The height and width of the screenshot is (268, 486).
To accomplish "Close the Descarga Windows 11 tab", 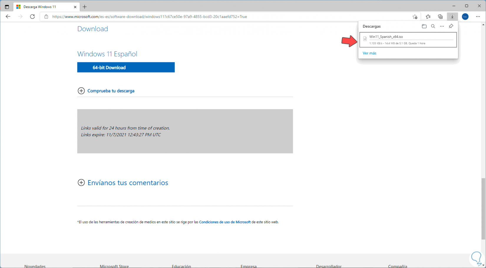I will 75,7.
